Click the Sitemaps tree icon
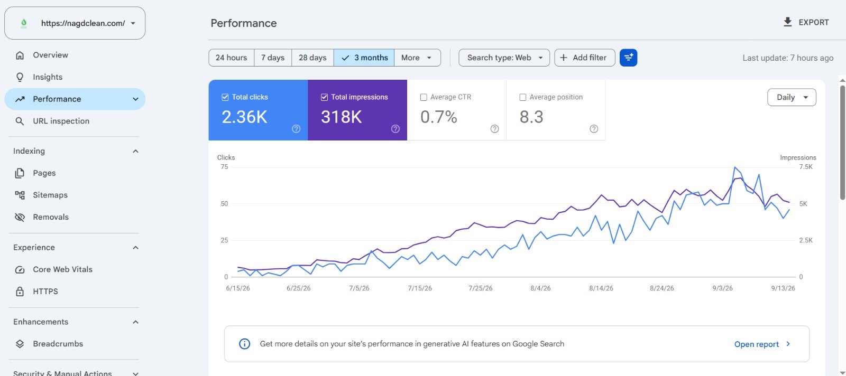846x376 pixels. pos(20,195)
